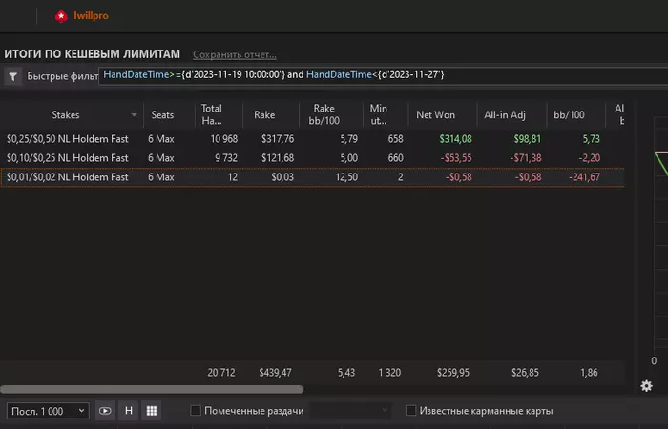668x429 pixels.
Task: Click the minutes value 658
Action: pos(395,139)
